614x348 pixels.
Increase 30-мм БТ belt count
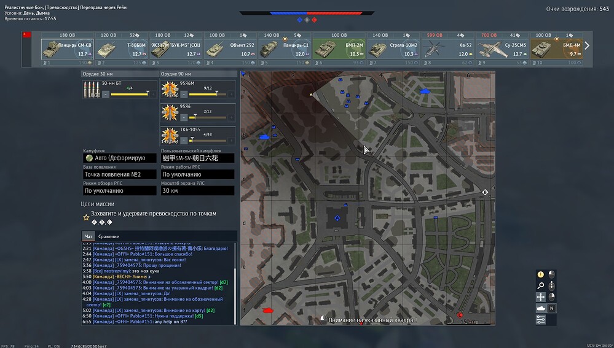coord(153,95)
